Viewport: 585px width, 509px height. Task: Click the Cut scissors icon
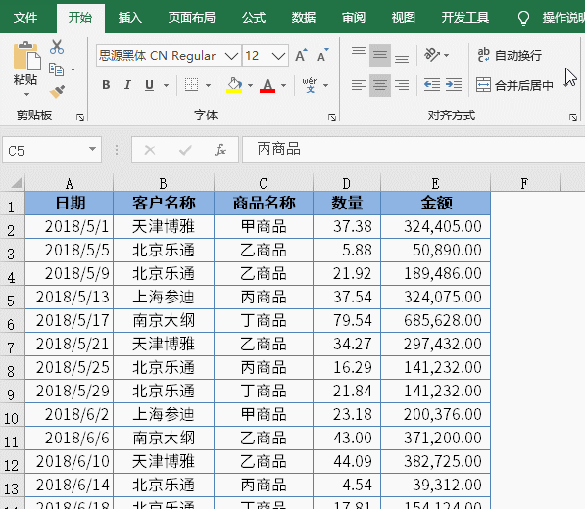click(x=57, y=47)
